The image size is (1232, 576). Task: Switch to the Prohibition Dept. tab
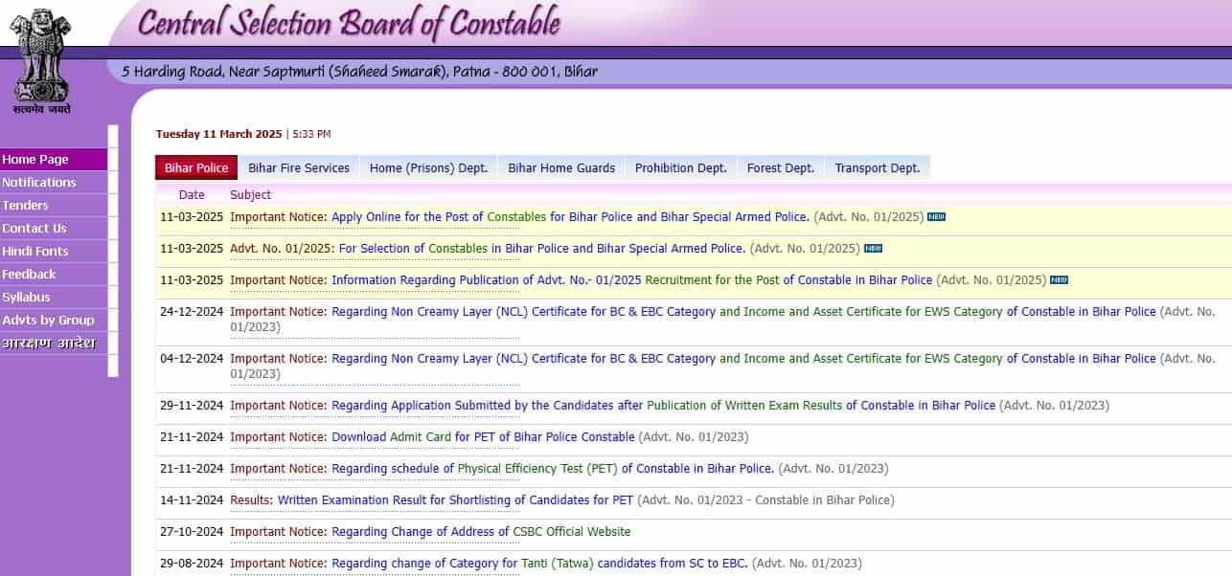681,167
